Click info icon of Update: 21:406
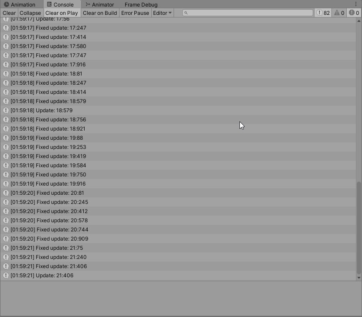Image resolution: width=362 pixels, height=317 pixels. click(6, 275)
